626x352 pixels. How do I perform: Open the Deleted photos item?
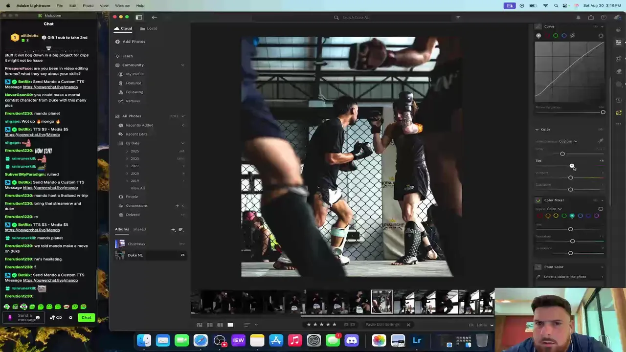(x=133, y=215)
